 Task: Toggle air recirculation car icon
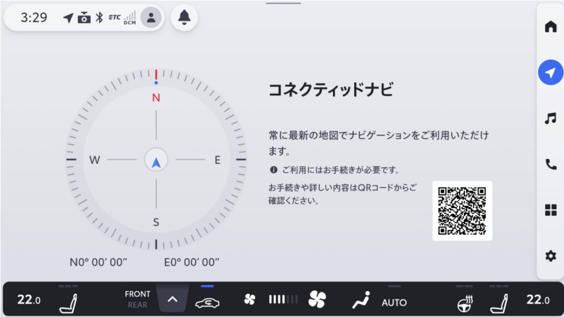point(207,302)
